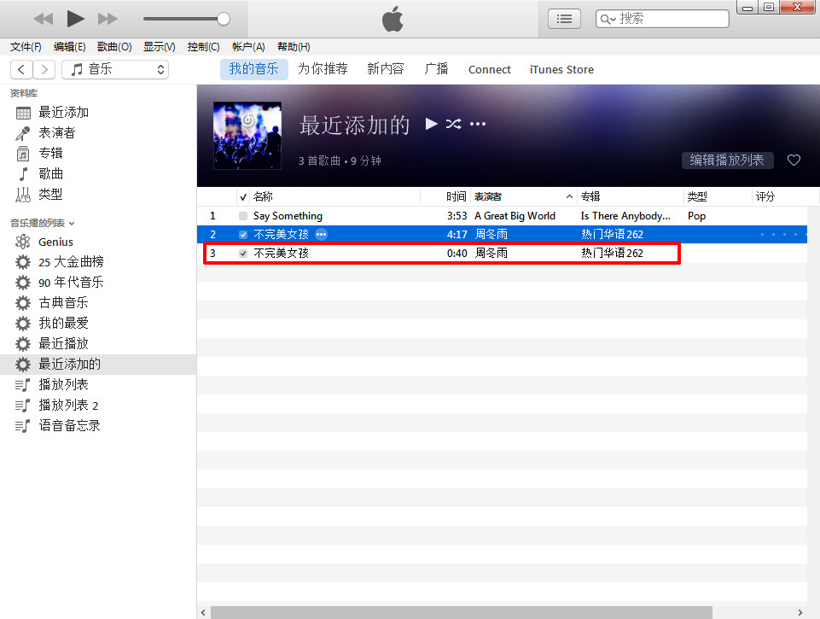Select 专辑 in the library sidebar
Image resolution: width=820 pixels, height=619 pixels.
pyautogui.click(x=50, y=154)
